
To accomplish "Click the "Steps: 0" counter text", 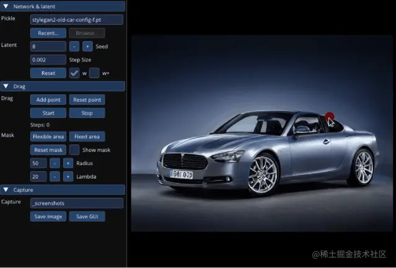I will [40, 125].
